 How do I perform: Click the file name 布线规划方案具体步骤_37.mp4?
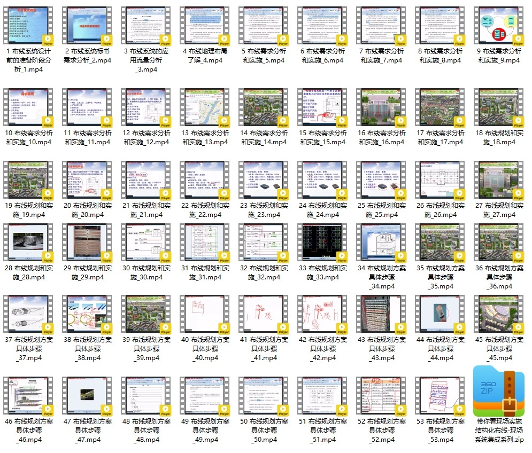point(29,349)
